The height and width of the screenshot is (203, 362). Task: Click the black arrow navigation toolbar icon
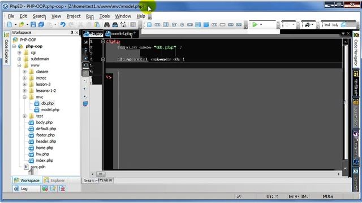(x=308, y=25)
